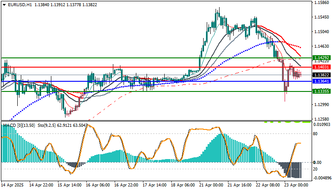Select the EURUSD,H1 symbol title
332x190 pixels.
click(19, 5)
